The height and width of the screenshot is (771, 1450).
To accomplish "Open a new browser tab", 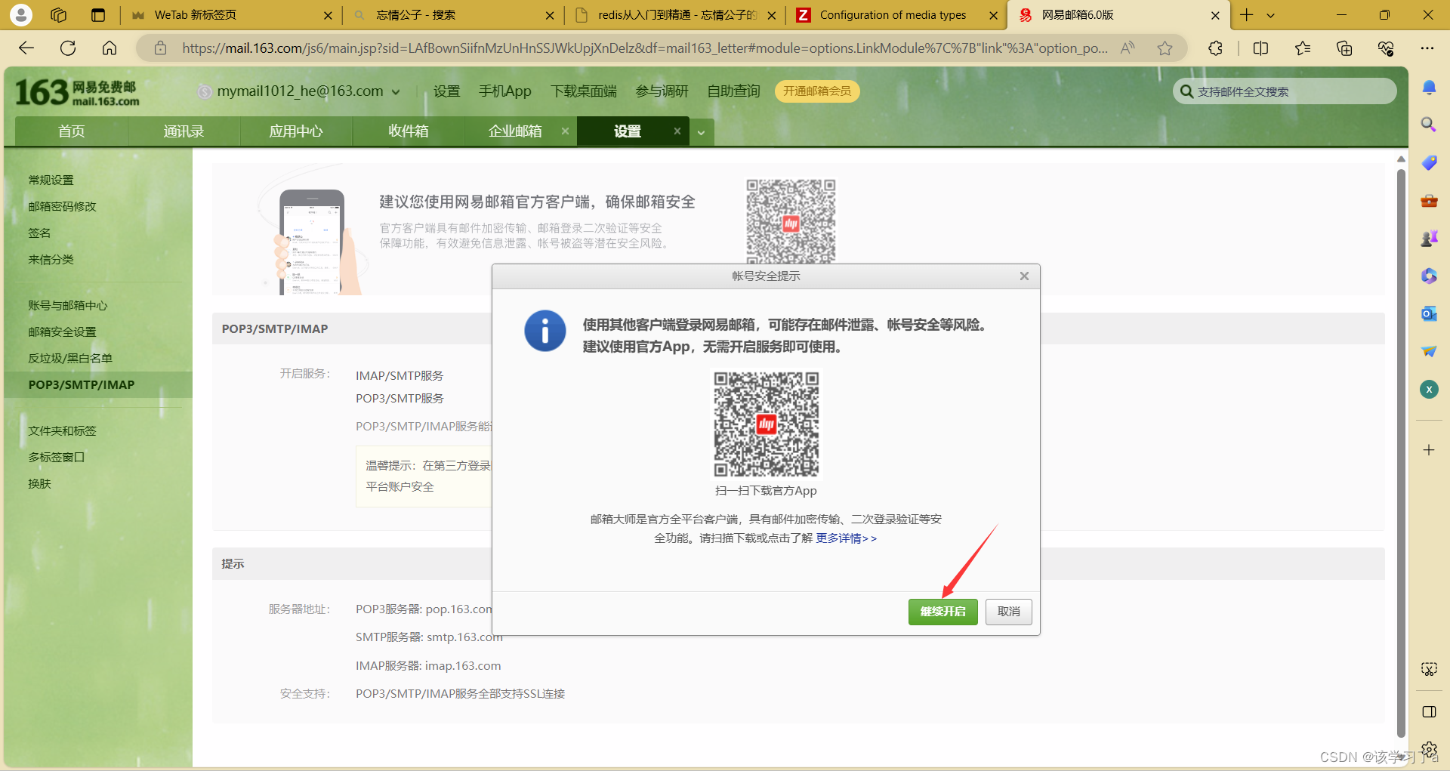I will tap(1246, 15).
